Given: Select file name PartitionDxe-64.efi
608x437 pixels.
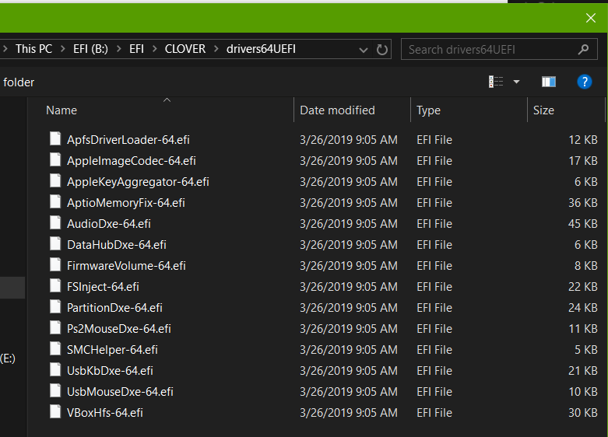Looking at the screenshot, I should [114, 308].
